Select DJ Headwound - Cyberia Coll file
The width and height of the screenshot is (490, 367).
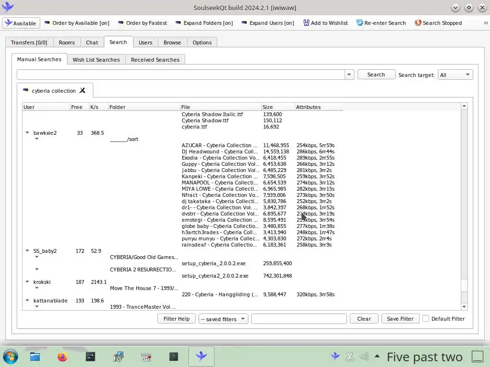(220, 151)
